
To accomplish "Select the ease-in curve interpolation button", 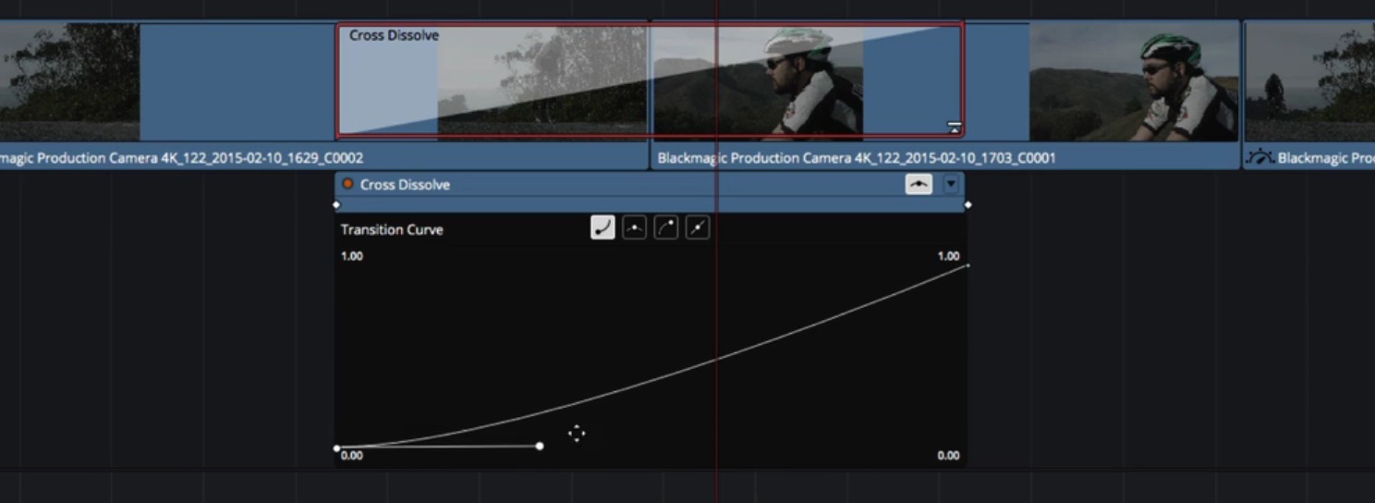I will point(602,228).
